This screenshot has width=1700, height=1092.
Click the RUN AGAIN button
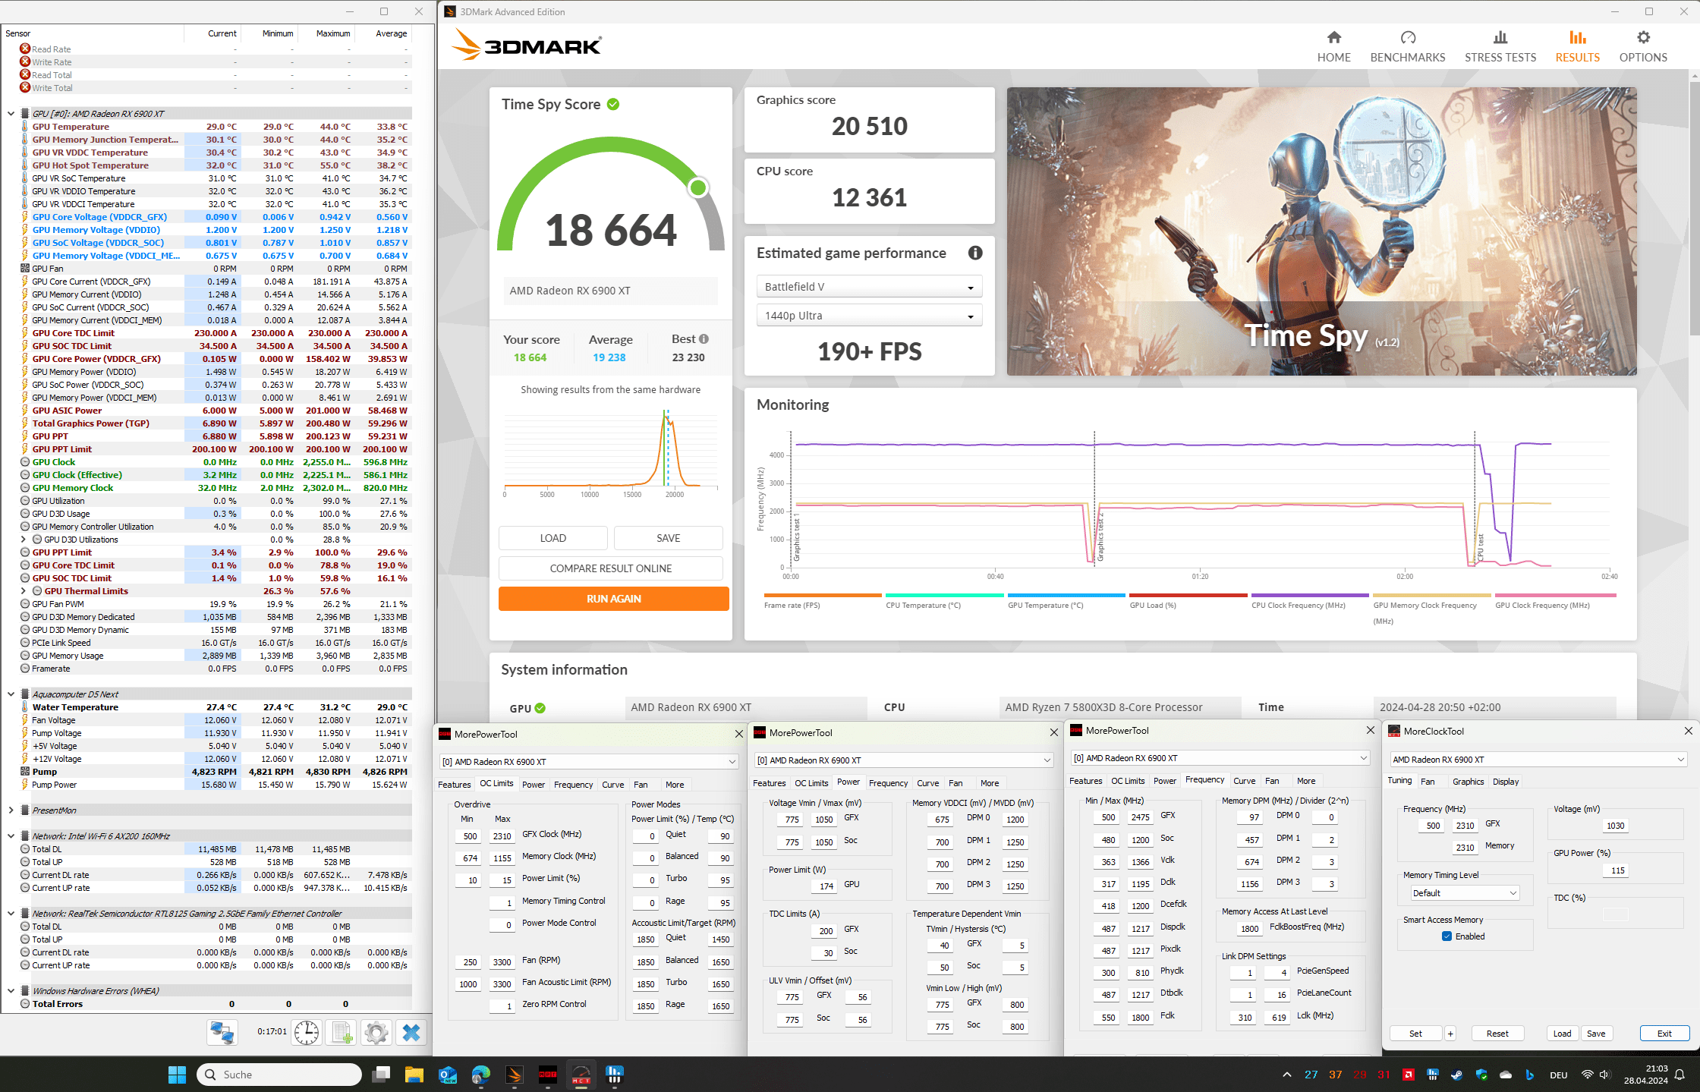click(613, 599)
